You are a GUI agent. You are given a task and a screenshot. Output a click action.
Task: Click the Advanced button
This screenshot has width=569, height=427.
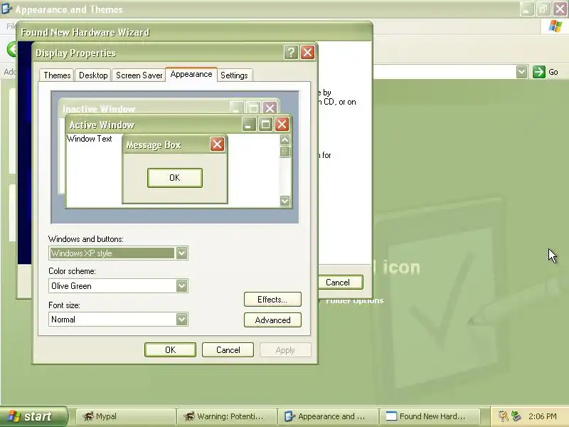[272, 320]
